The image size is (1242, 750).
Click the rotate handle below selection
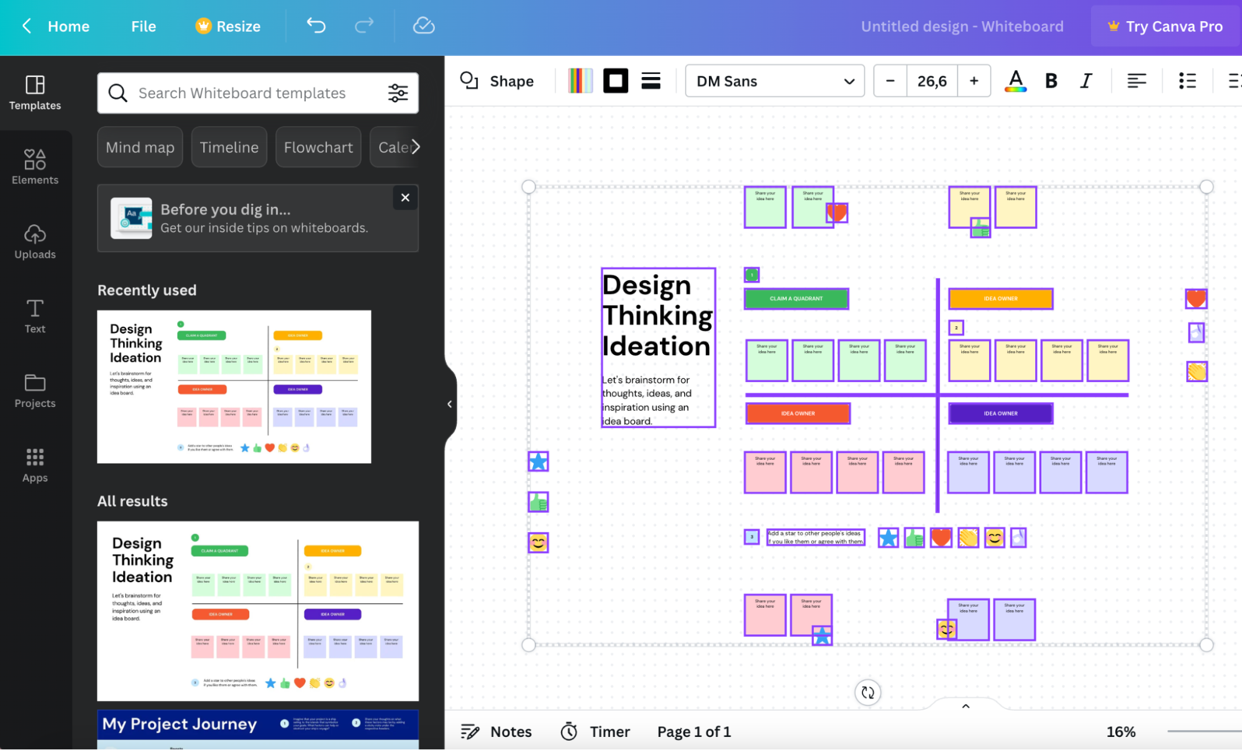coord(868,692)
